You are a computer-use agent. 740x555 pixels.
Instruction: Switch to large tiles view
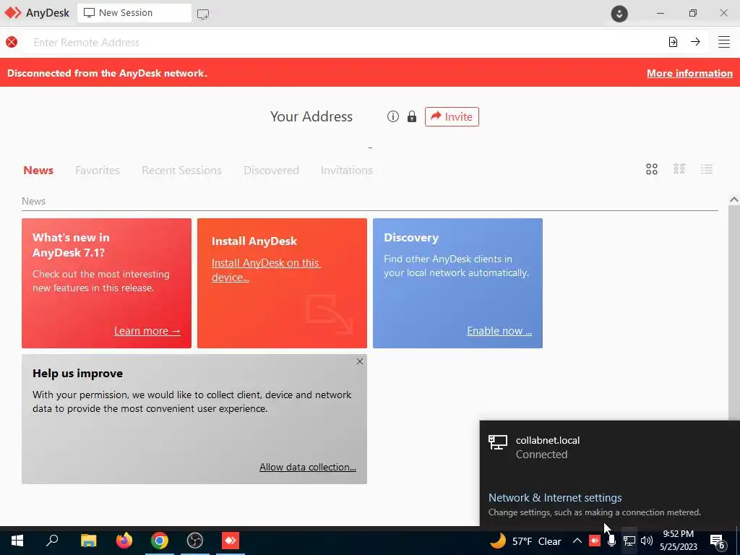(652, 169)
